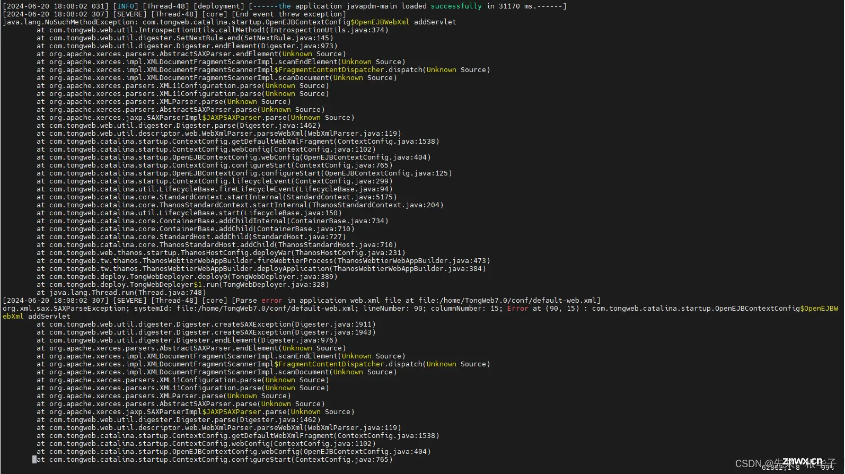Click the "StandardContext.startInternal(StandardContext.java:5175)" frame

click(217, 197)
